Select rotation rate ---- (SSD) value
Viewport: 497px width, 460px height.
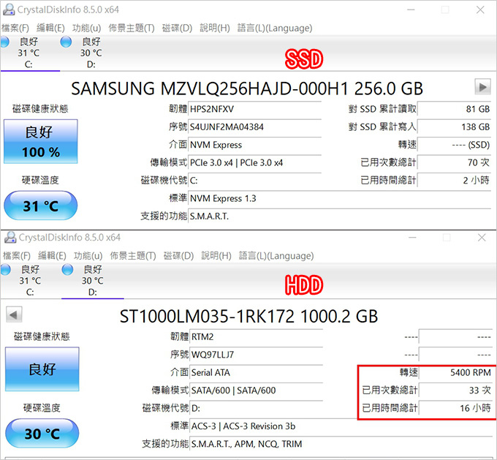[x=454, y=145]
